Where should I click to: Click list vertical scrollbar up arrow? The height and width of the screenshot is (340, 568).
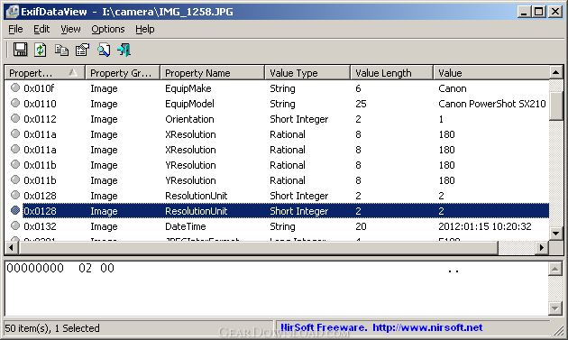tap(556, 72)
